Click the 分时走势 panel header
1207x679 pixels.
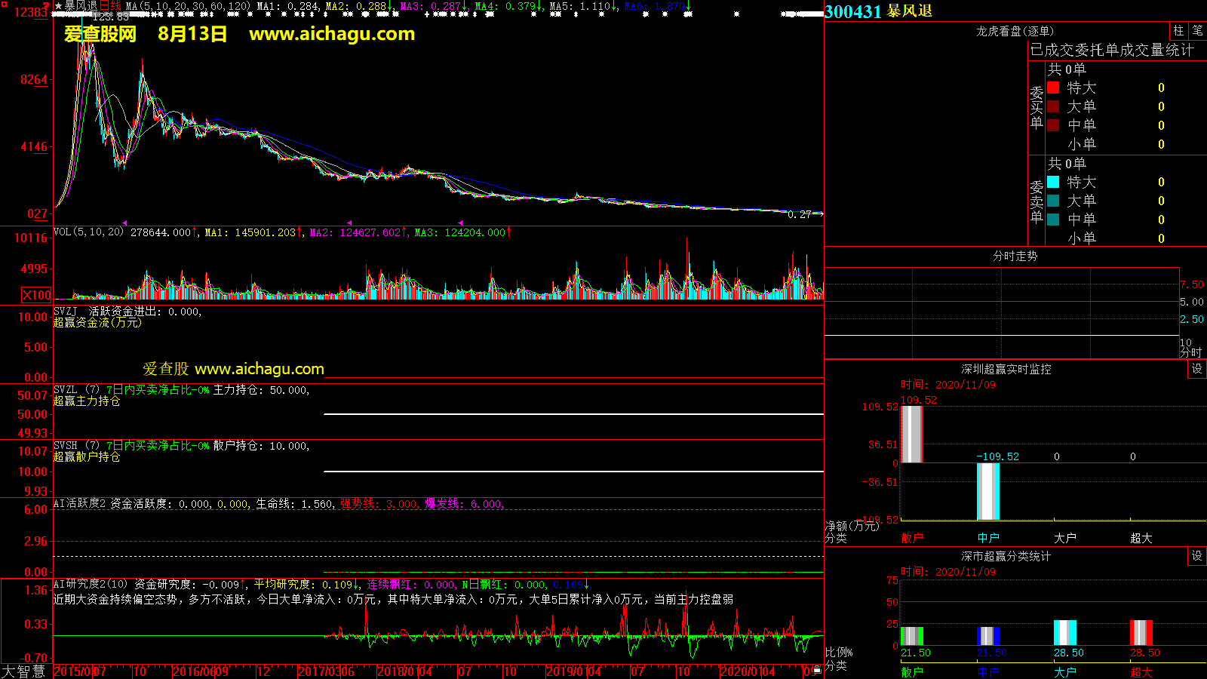(1015, 256)
